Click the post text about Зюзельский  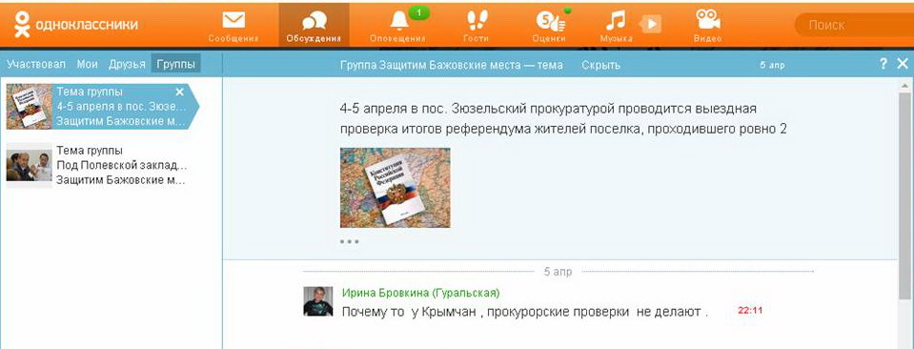[563, 118]
